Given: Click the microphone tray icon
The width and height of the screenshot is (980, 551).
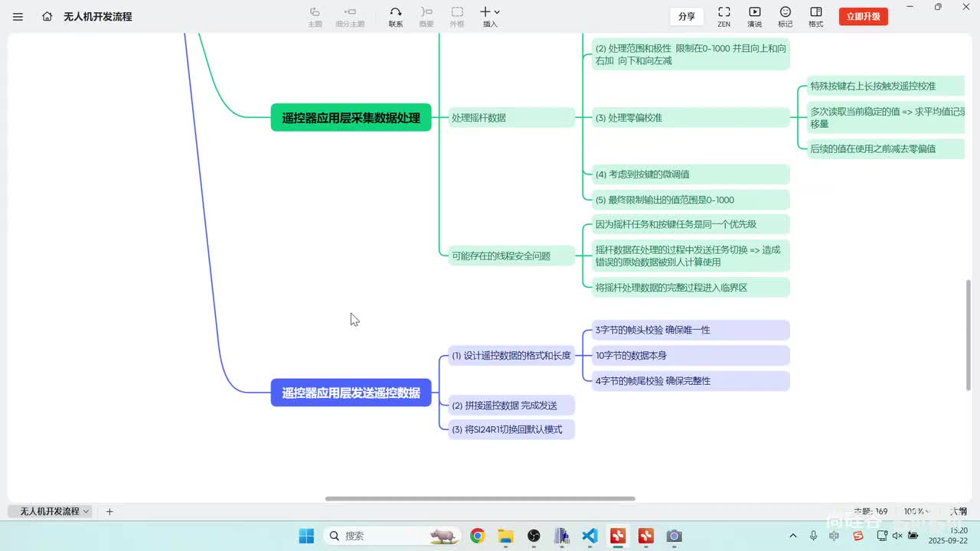Looking at the screenshot, I should tap(813, 536).
